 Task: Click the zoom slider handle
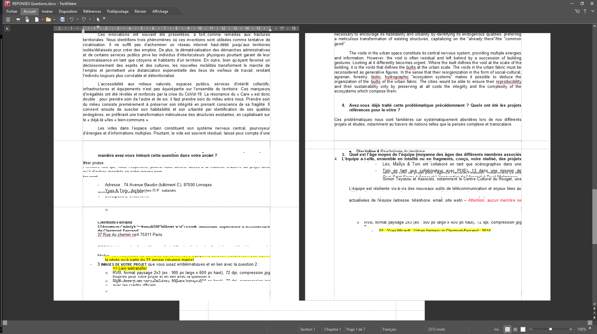click(551, 329)
